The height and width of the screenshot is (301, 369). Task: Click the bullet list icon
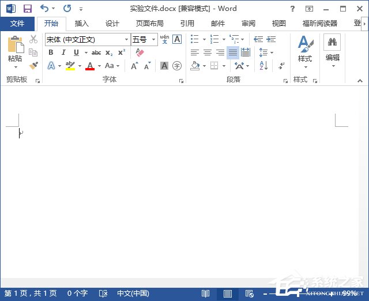click(x=195, y=39)
